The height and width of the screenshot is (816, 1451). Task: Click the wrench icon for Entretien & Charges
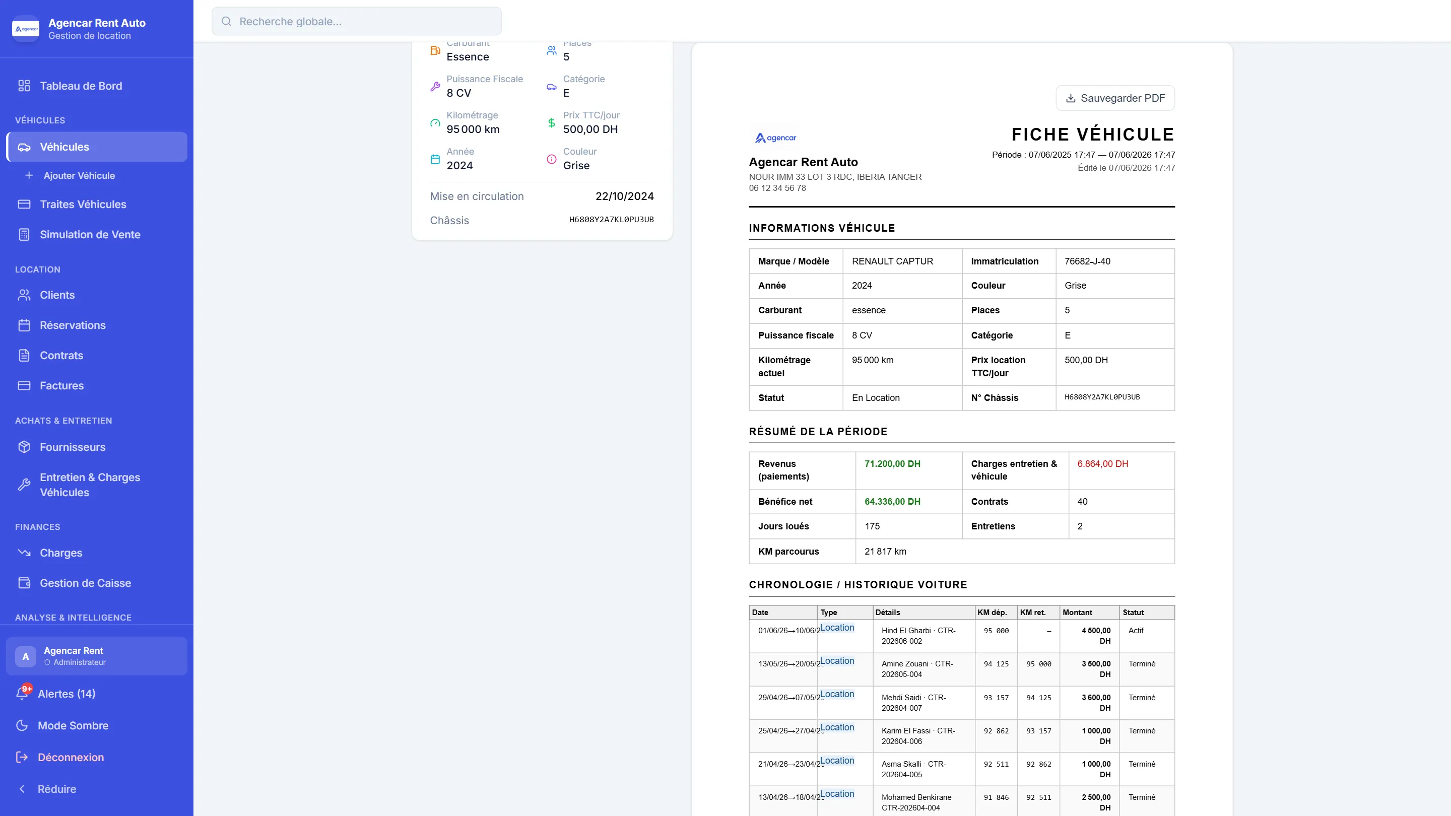(x=24, y=485)
